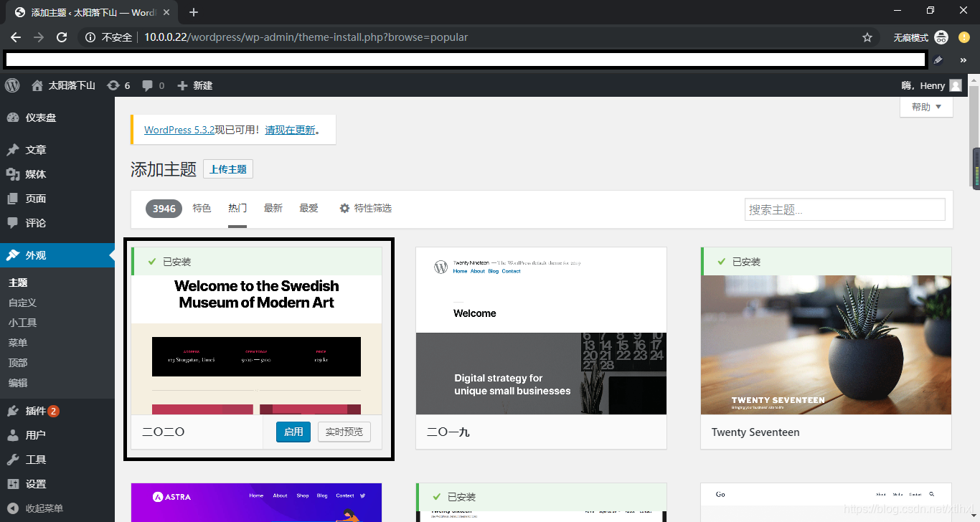Open 仪表盘 dashboard menu
This screenshot has width=980, height=522.
pos(57,118)
